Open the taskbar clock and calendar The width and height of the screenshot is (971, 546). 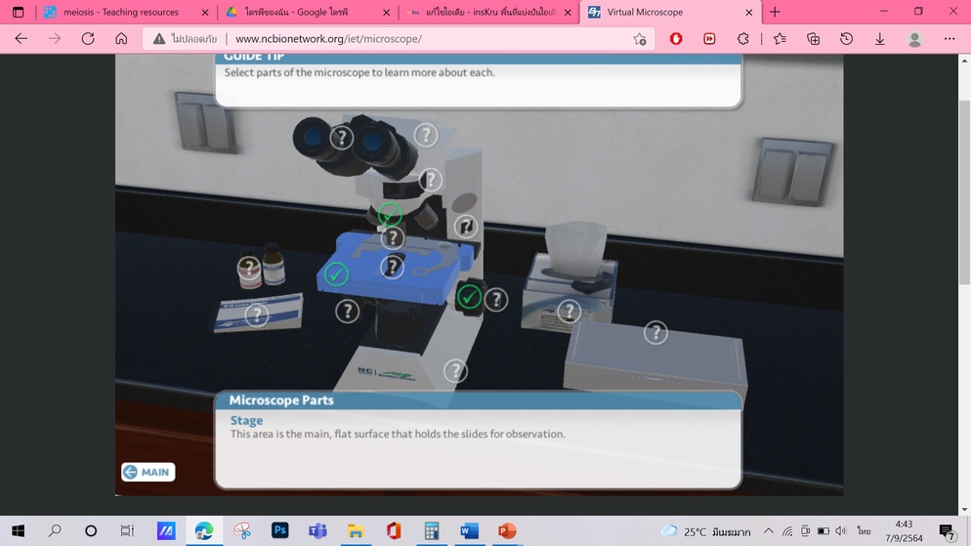[x=904, y=531]
